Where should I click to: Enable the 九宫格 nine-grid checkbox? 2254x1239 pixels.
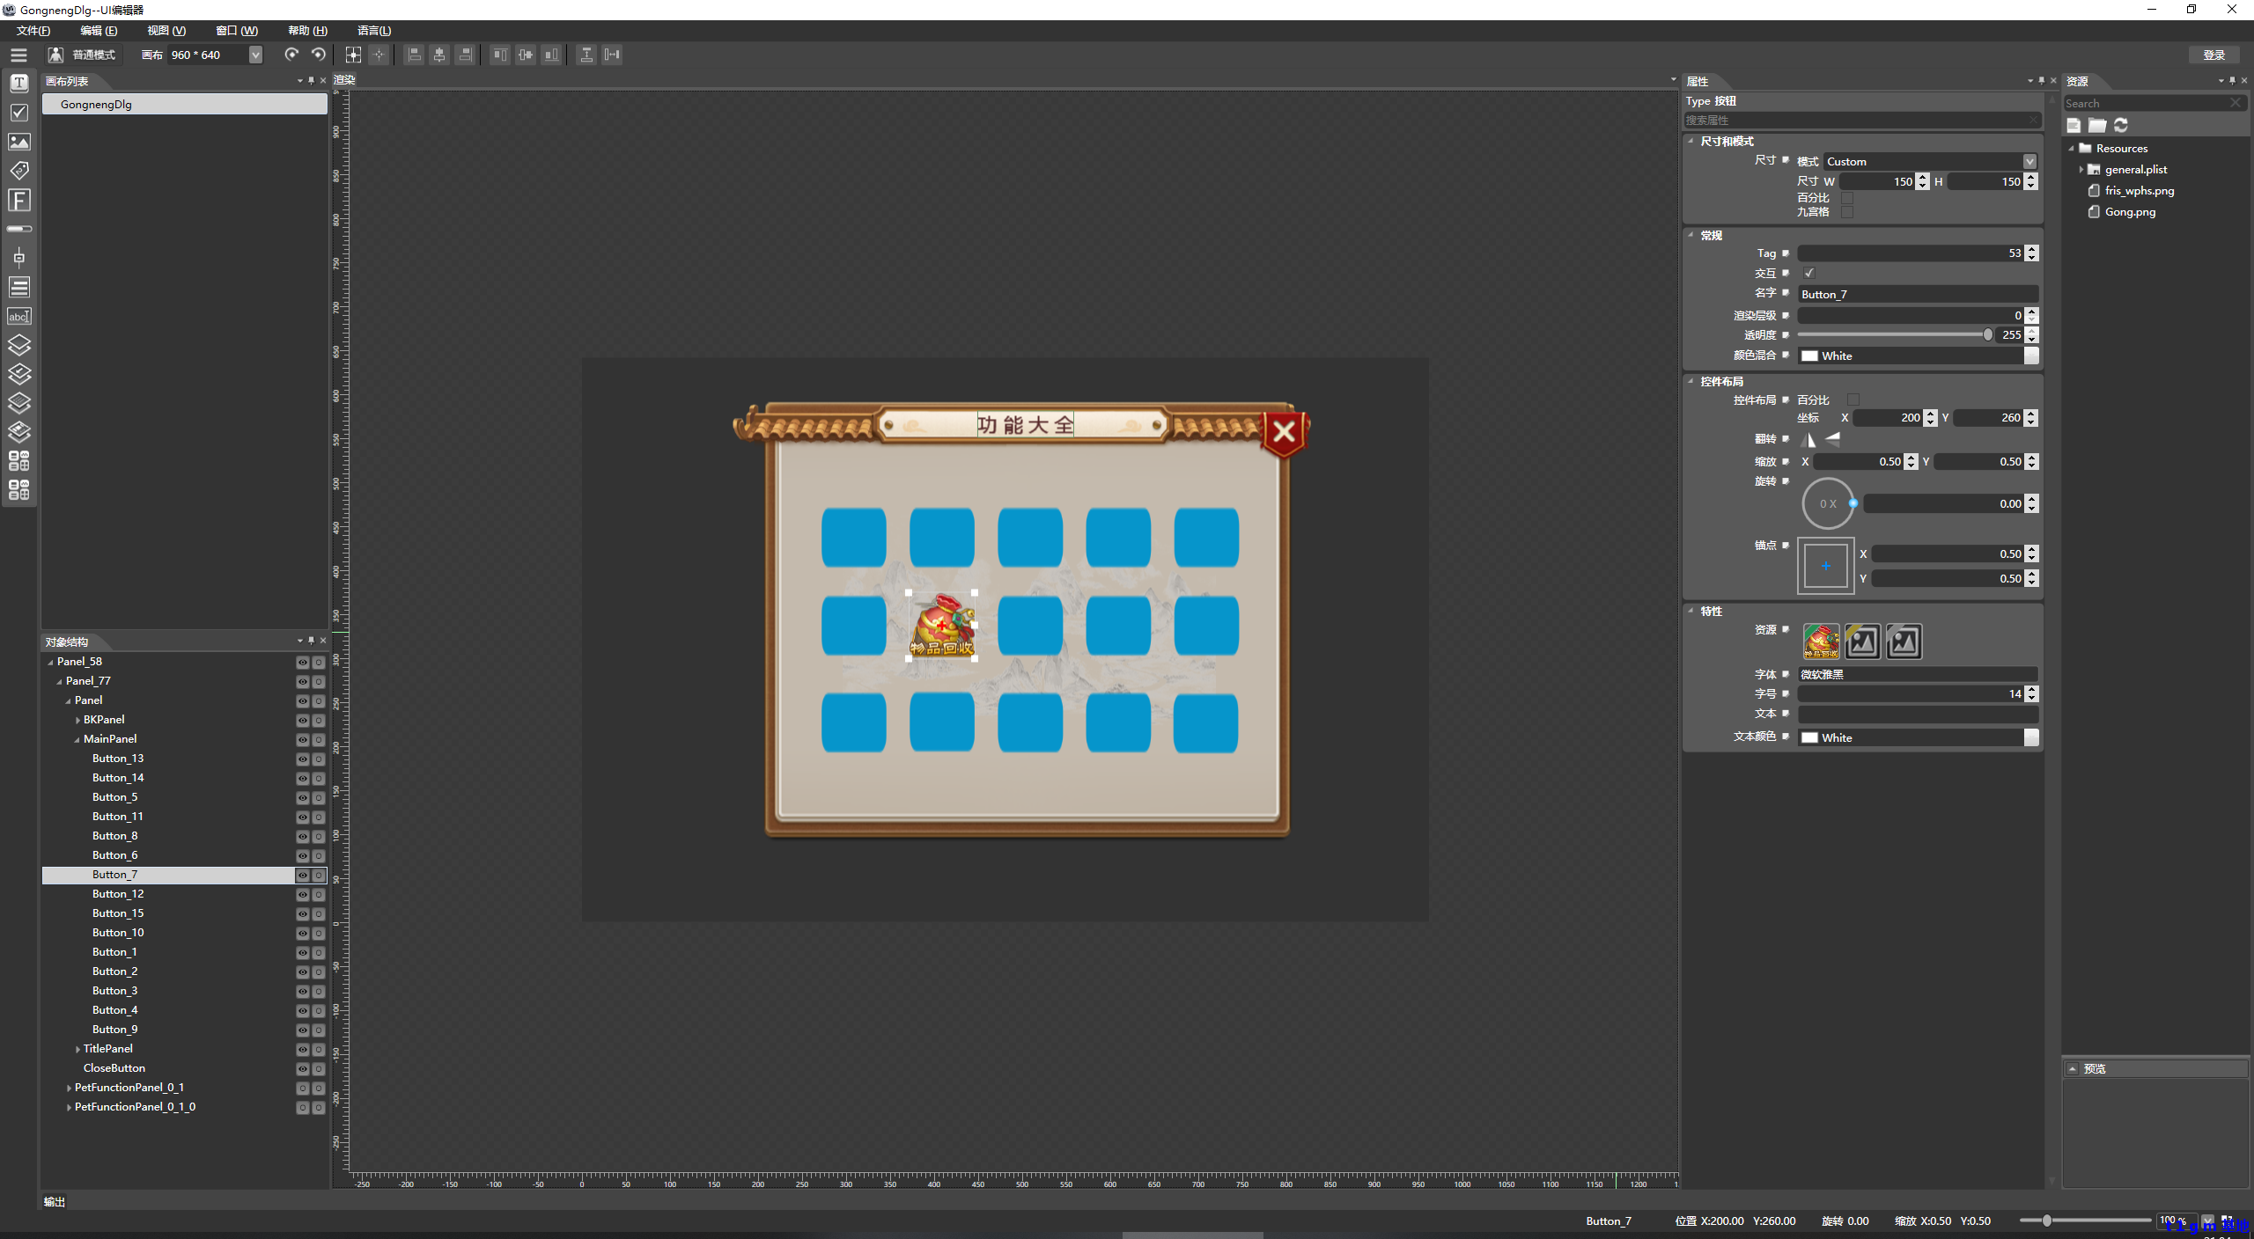point(1847,212)
